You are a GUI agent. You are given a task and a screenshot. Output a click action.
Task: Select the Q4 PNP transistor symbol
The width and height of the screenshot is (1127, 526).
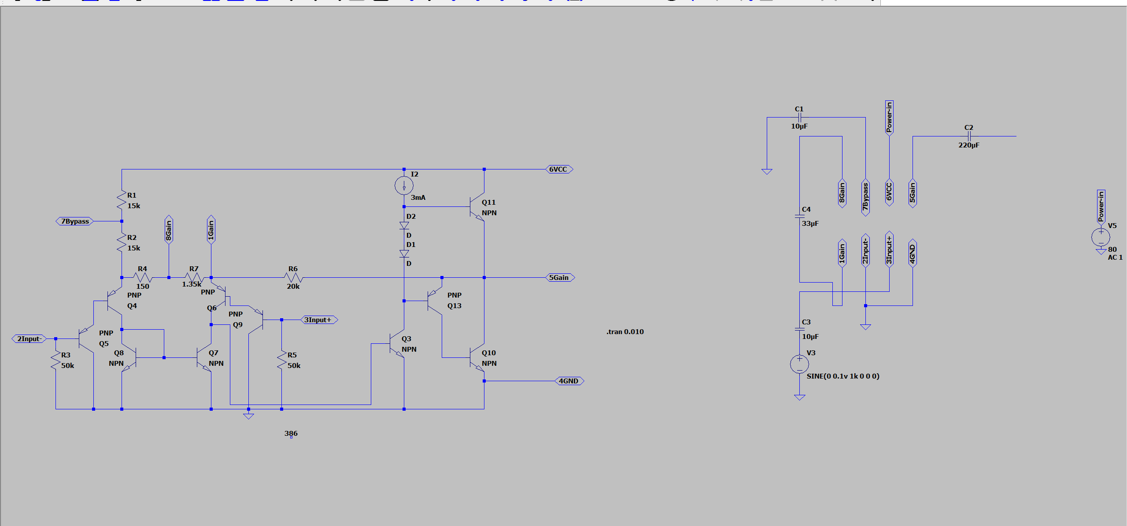point(115,301)
